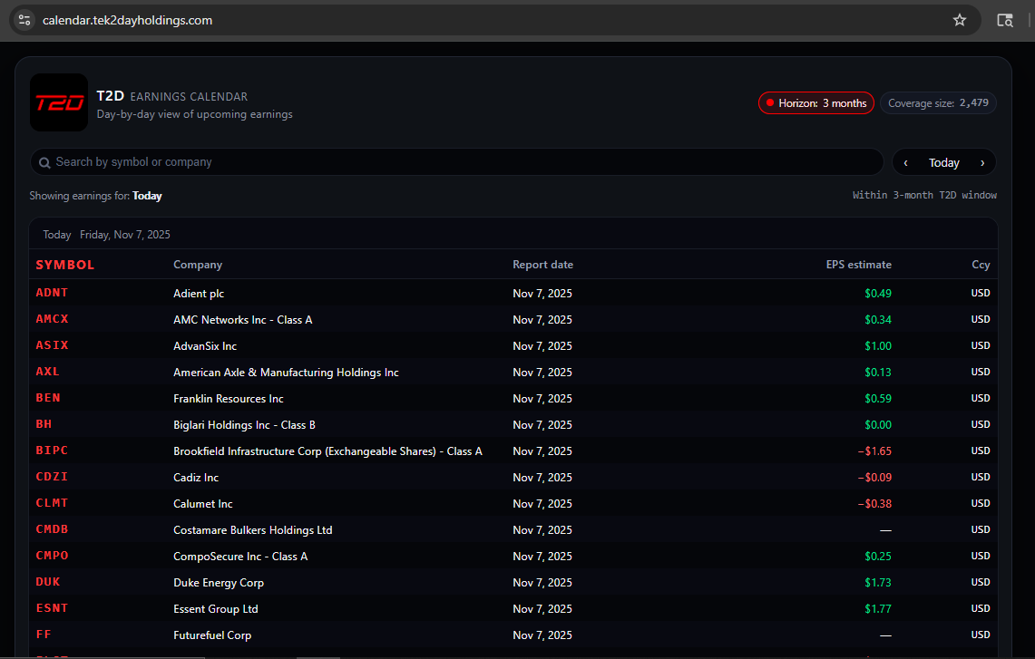
Task: Open the DUK symbol
Action: (x=48, y=583)
